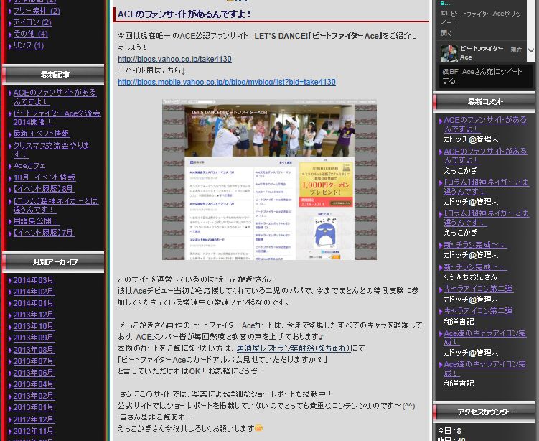539x441 pixels.
Task: Open the 2014年02月 archive
Action: coord(34,292)
